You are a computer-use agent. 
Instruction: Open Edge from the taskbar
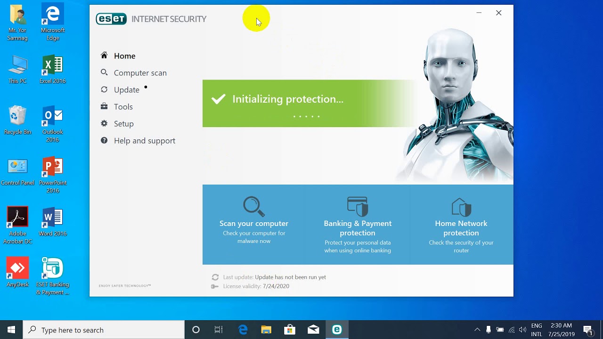(x=243, y=330)
